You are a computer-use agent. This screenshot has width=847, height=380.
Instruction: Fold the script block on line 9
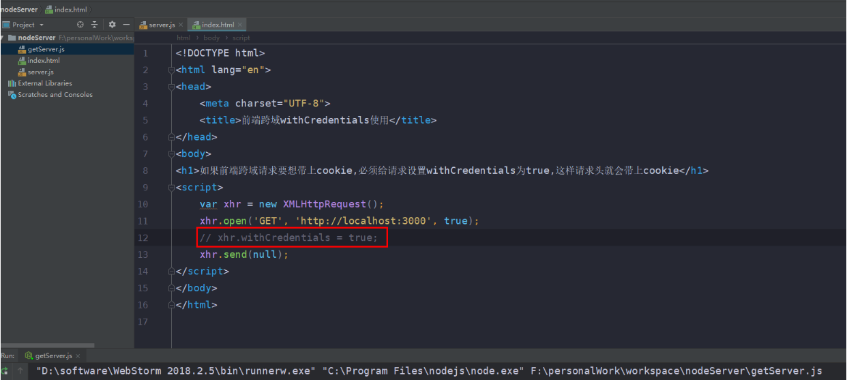(x=170, y=187)
